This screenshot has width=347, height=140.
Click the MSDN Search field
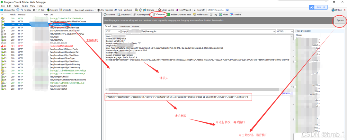(216, 10)
